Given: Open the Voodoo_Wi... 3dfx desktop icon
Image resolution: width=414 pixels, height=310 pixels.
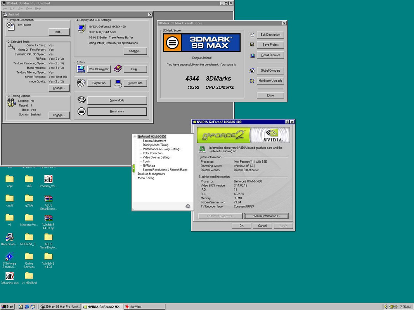Looking at the screenshot, I should click(49, 179).
